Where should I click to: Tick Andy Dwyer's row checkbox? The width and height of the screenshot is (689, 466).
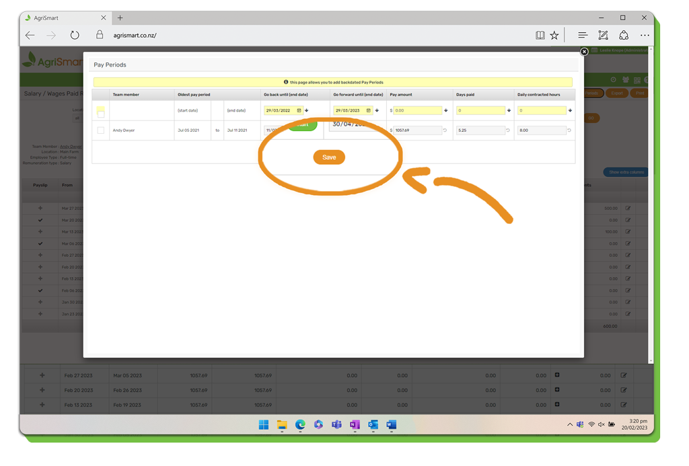101,130
